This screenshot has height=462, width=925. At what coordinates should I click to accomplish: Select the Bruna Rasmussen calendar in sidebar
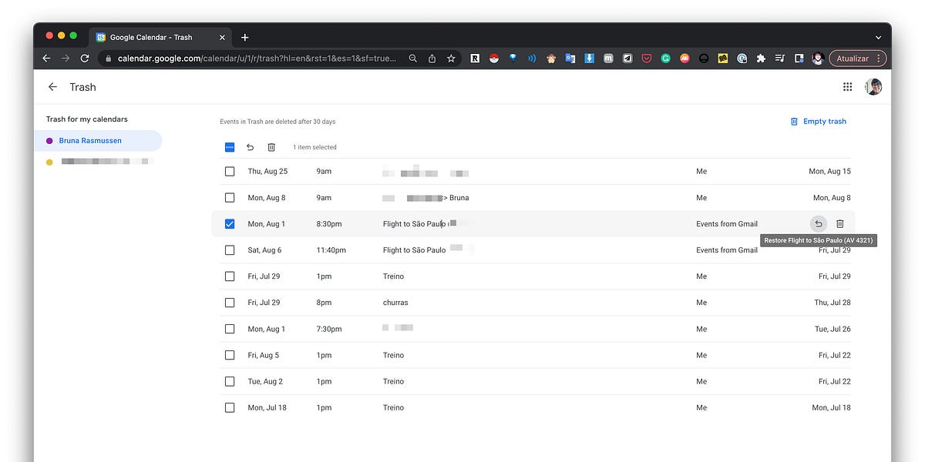coord(89,140)
